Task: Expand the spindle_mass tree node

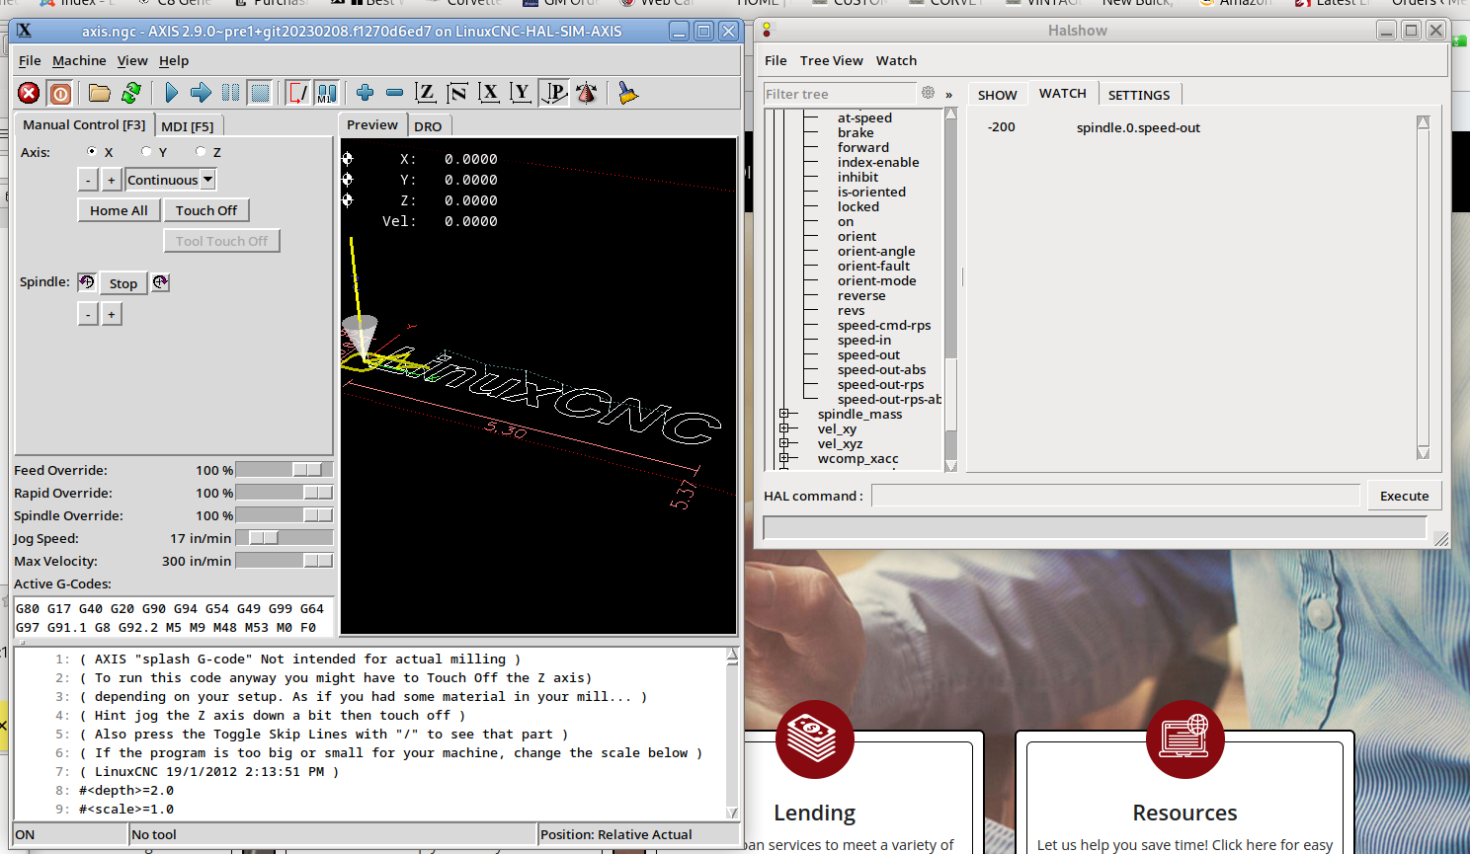Action: (x=783, y=415)
